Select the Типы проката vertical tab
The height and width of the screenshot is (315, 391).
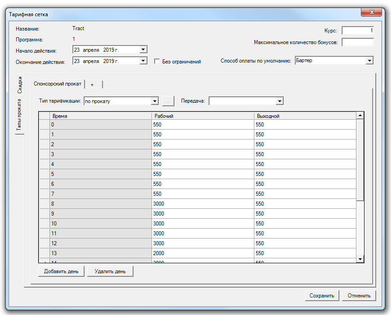pyautogui.click(x=19, y=115)
